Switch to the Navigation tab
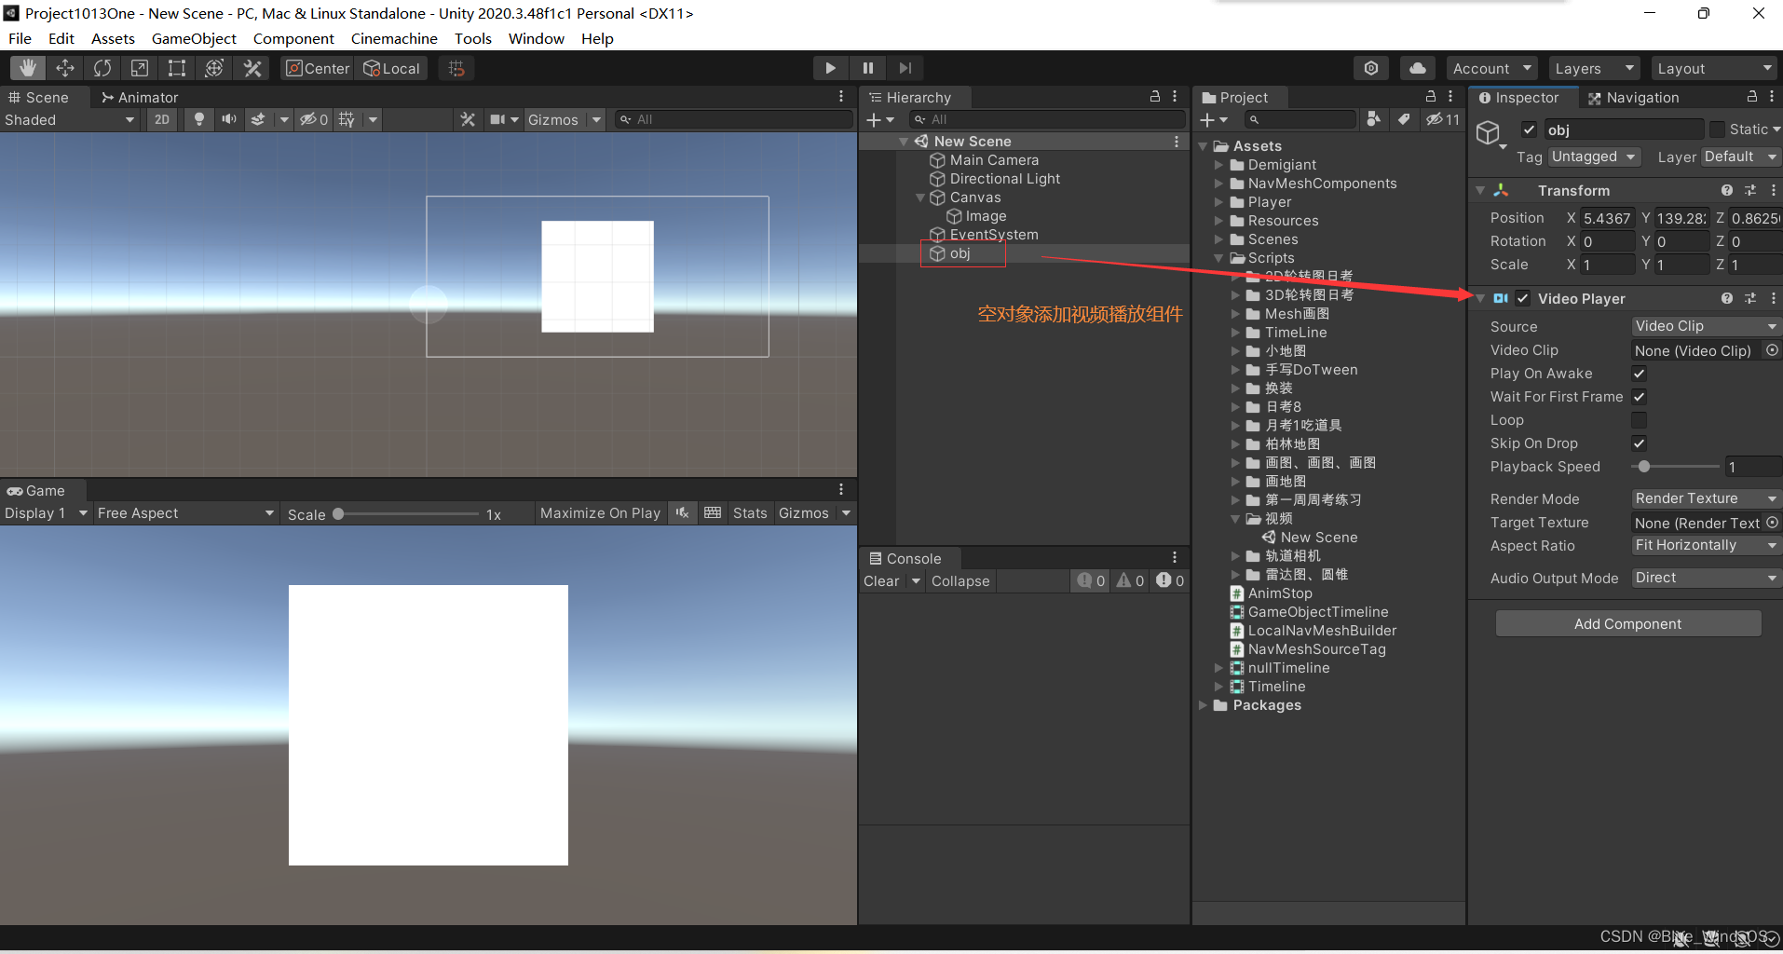 coord(1635,97)
